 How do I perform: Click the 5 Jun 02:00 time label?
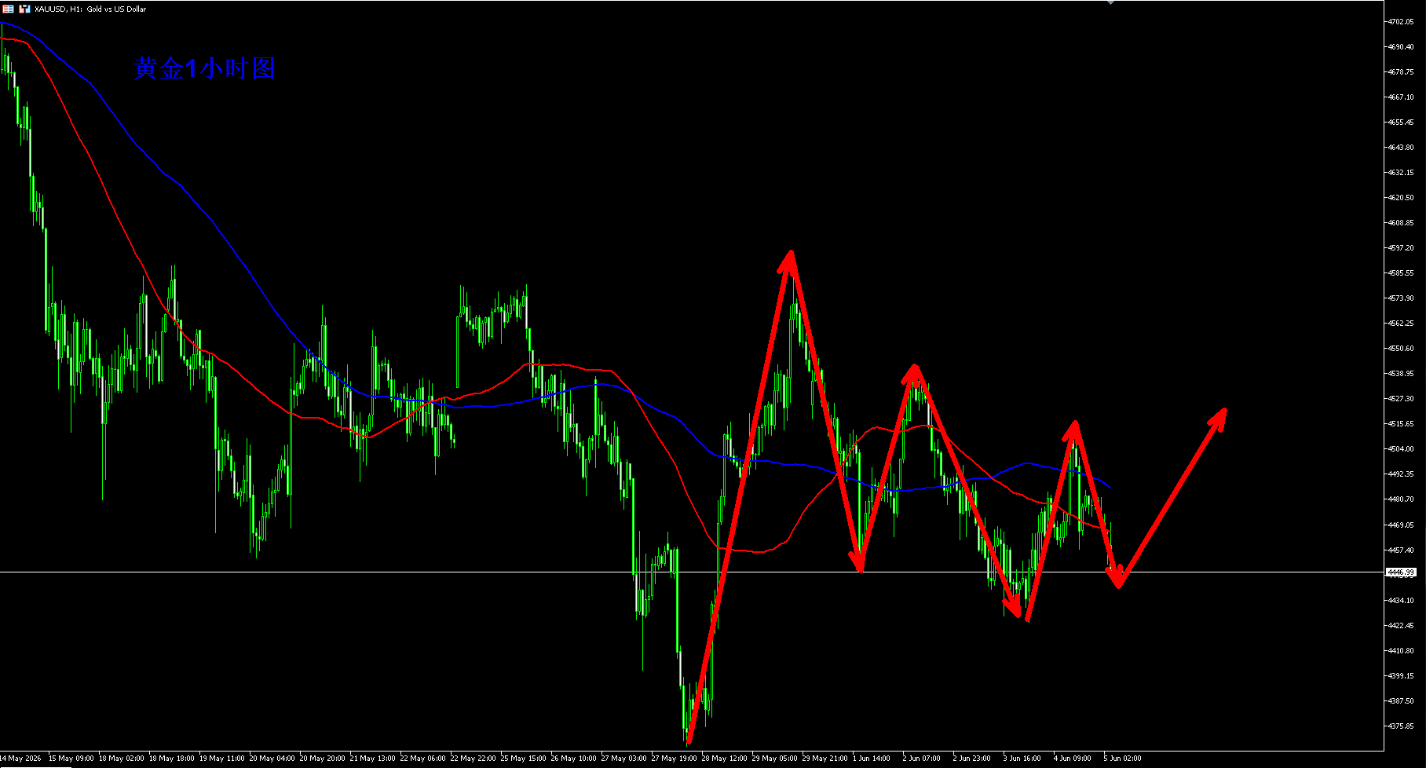pos(1122,759)
